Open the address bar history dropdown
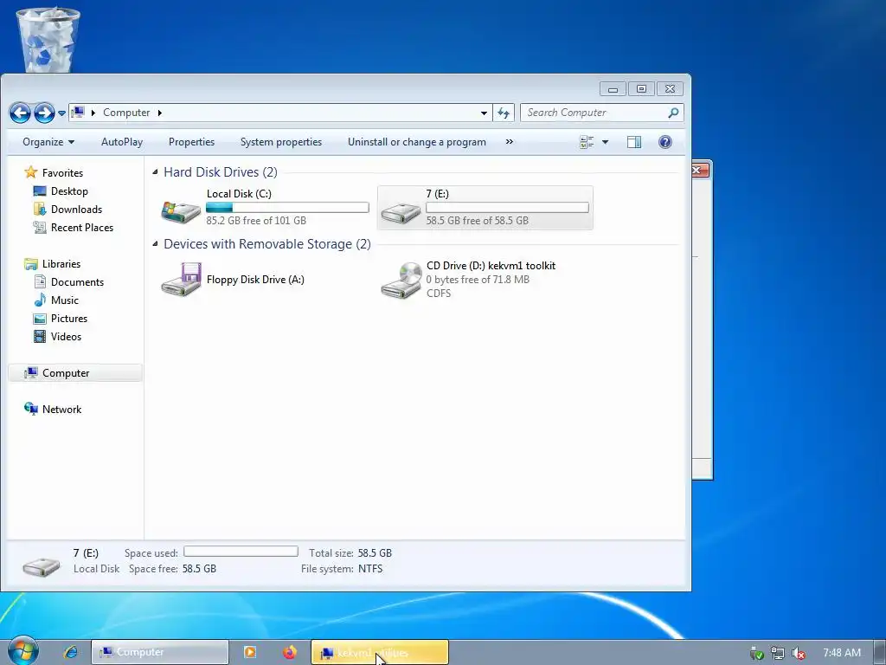This screenshot has height=665, width=886. pyautogui.click(x=484, y=113)
